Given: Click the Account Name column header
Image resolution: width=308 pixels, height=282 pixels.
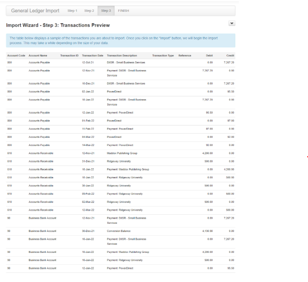Looking at the screenshot, I should 38,55.
